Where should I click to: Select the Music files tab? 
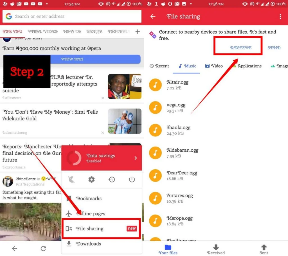(187, 66)
